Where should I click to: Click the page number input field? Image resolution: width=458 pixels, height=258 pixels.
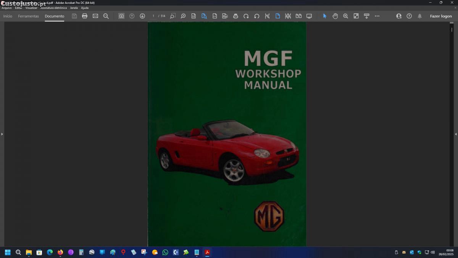(x=153, y=16)
